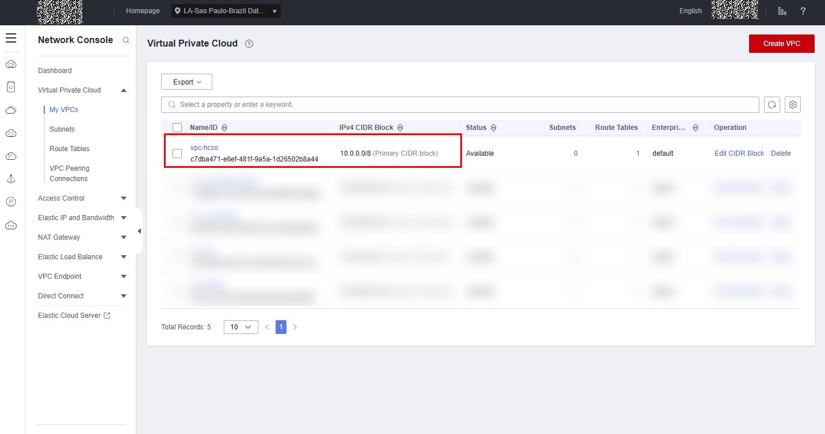The image size is (825, 434).
Task: Select Route Tables in the sidebar
Action: click(70, 149)
